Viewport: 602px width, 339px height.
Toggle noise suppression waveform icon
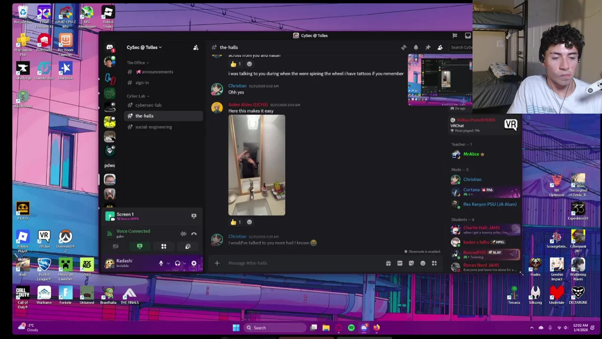click(x=183, y=234)
